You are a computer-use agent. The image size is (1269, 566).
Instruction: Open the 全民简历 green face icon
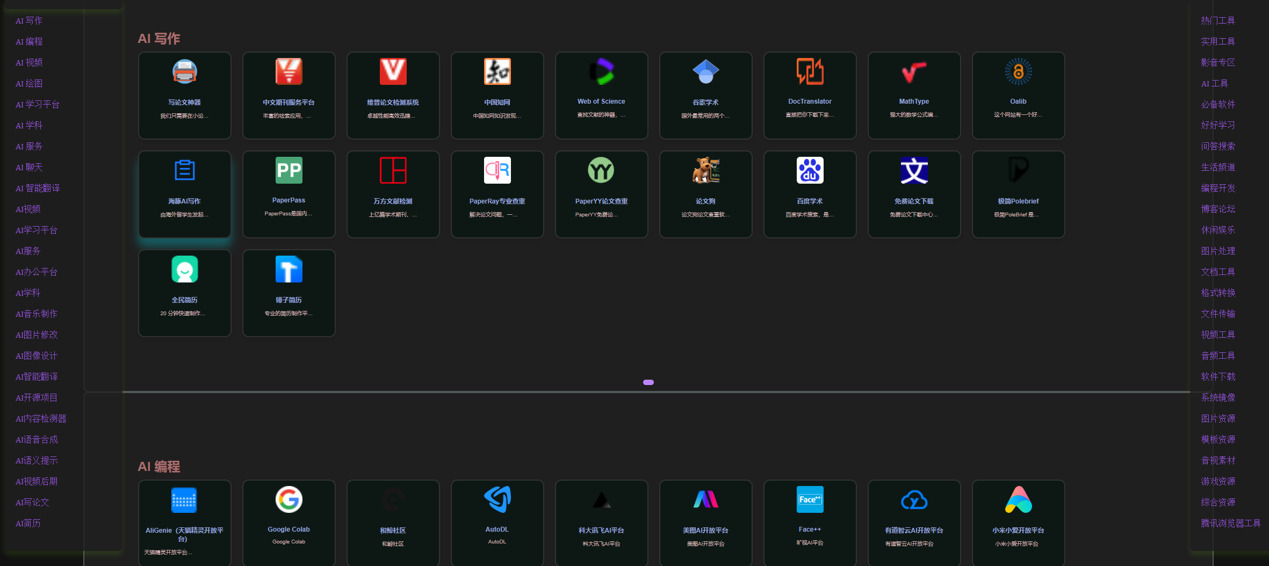(184, 269)
